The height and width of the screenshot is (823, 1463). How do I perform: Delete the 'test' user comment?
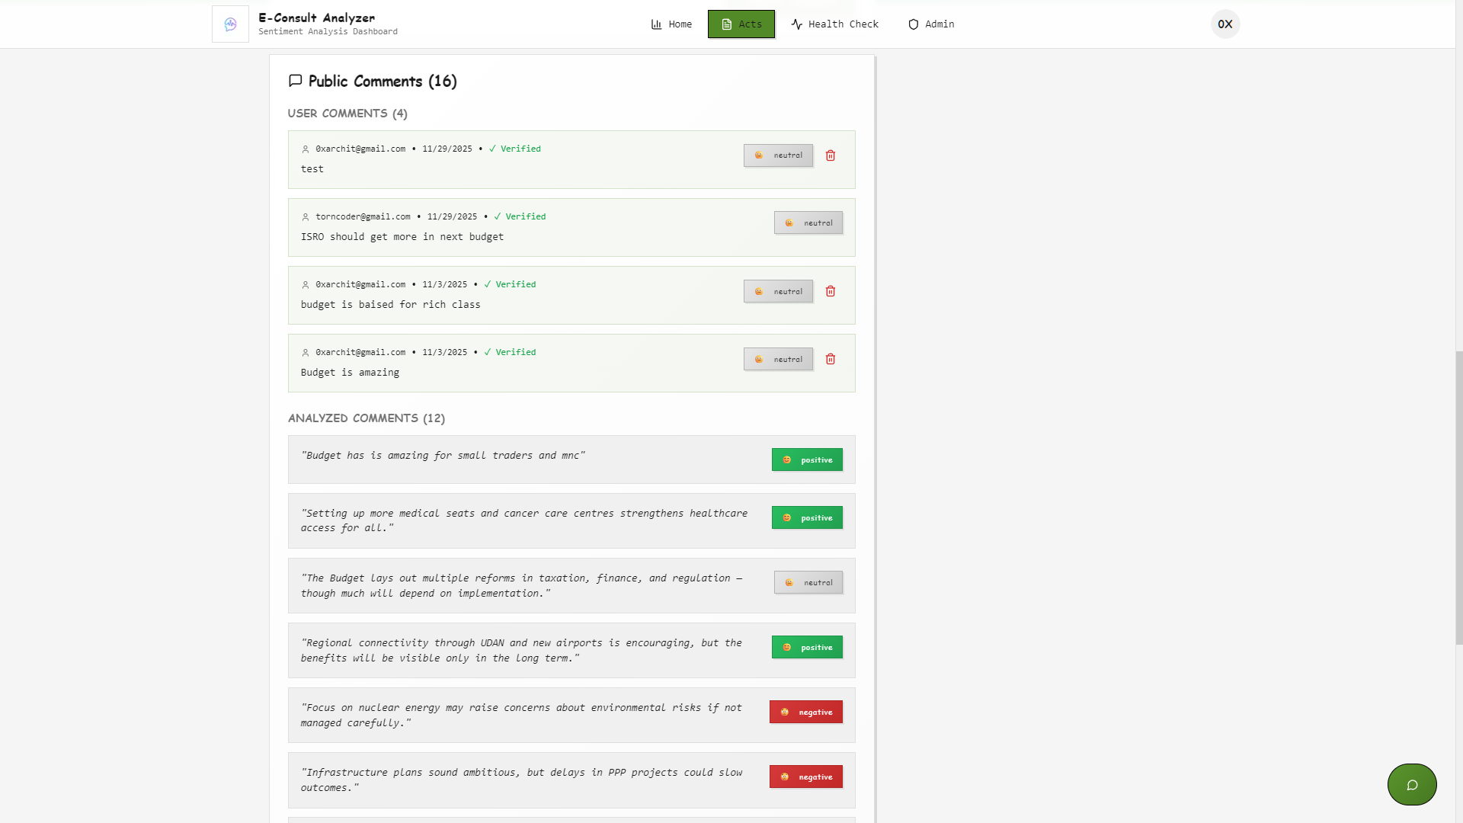[x=831, y=155]
